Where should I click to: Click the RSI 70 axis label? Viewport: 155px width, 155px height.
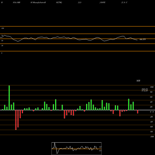point(2,36)
